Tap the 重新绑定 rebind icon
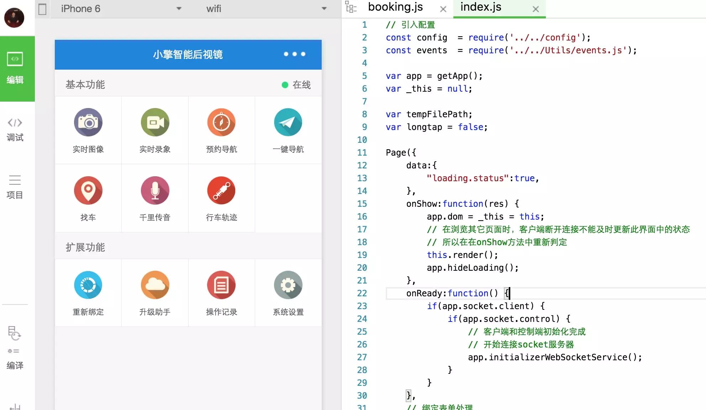 pyautogui.click(x=88, y=285)
